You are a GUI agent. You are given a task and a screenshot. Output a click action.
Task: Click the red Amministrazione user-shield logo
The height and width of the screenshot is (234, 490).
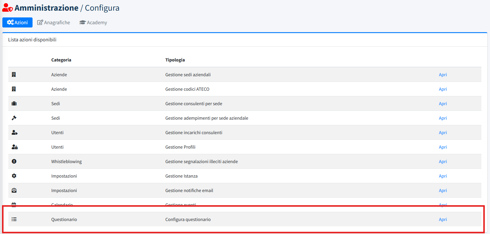[x=7, y=8]
